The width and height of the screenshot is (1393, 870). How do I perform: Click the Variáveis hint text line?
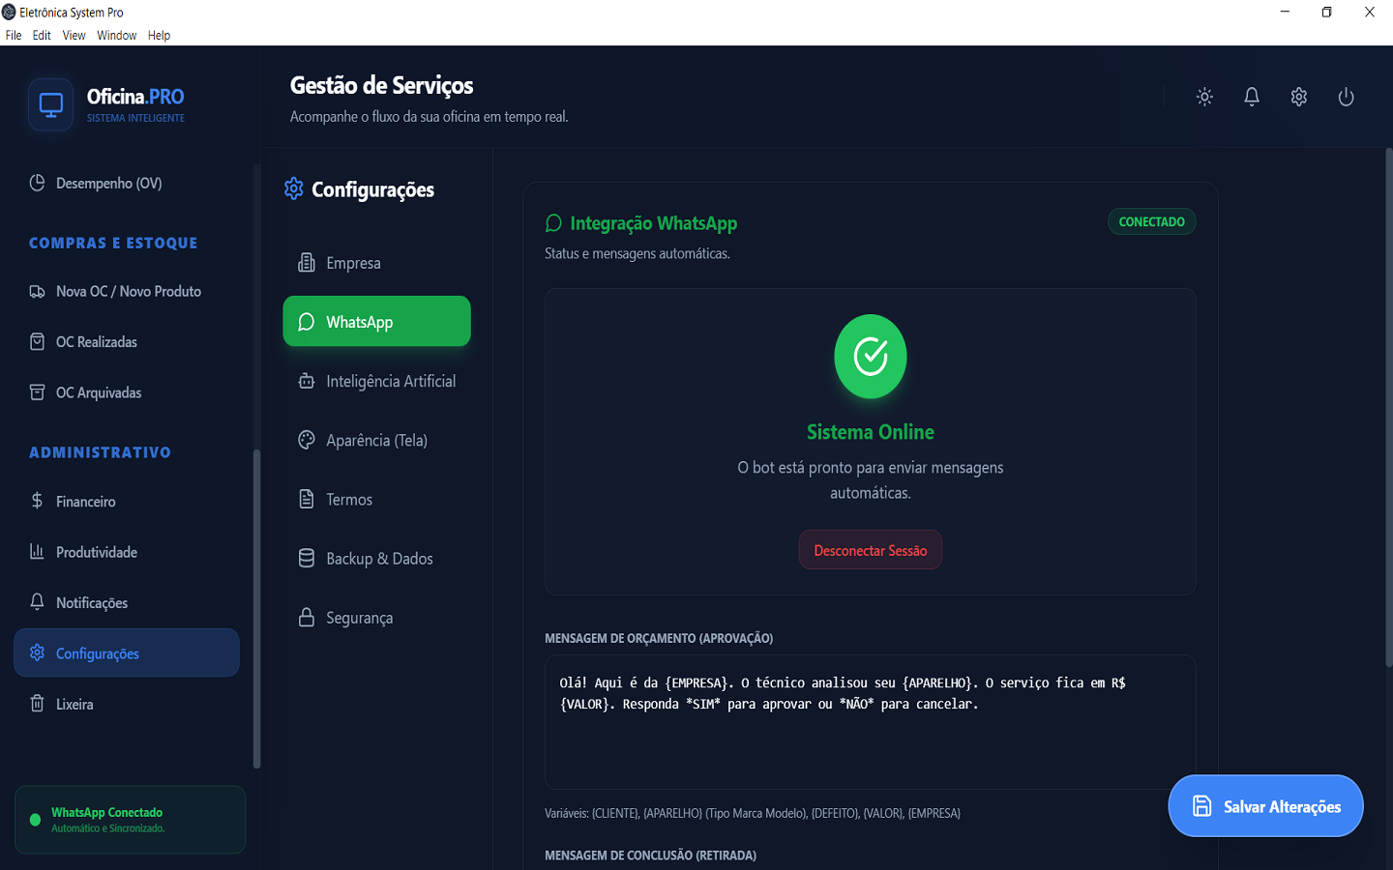753,813
